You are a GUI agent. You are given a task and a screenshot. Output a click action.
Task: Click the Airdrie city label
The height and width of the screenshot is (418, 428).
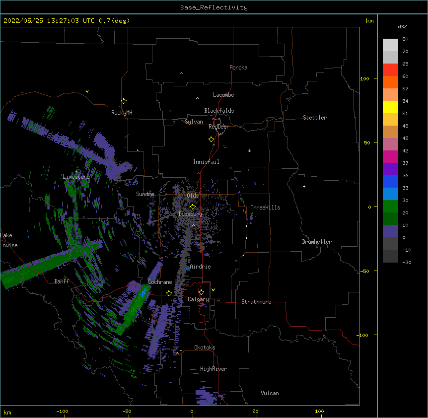pyautogui.click(x=200, y=267)
